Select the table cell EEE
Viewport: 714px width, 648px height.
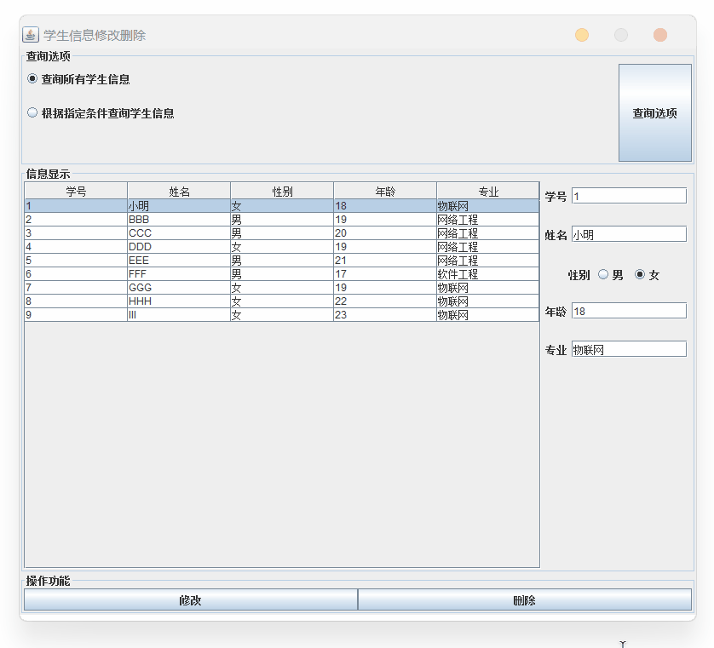coord(179,261)
